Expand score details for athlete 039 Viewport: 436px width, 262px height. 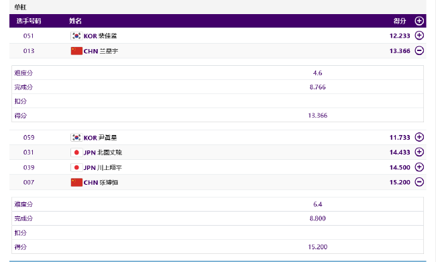[419, 167]
